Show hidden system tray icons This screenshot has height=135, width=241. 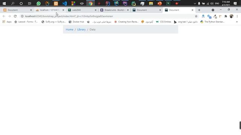pos(195,3)
